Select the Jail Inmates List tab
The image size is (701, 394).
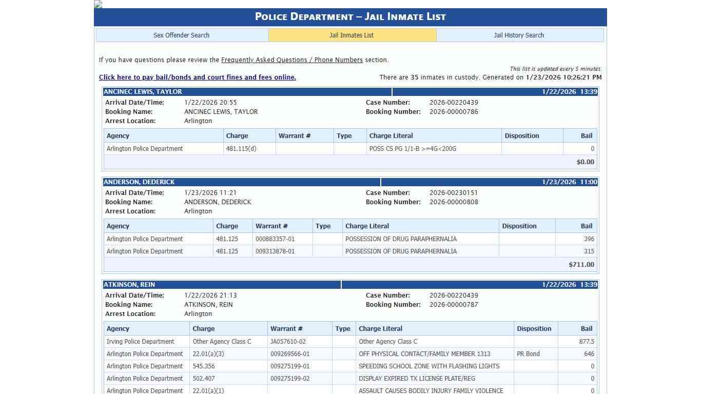[352, 35]
